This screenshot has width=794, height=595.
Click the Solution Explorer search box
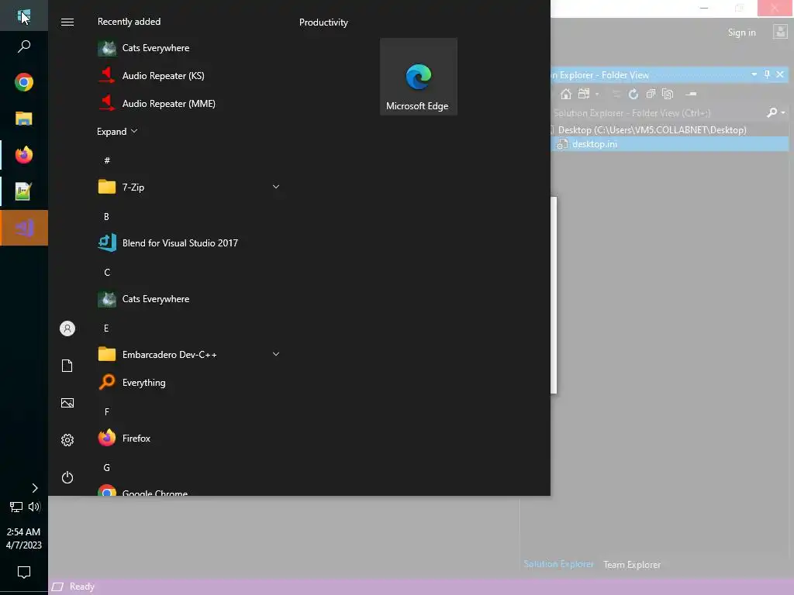658,113
